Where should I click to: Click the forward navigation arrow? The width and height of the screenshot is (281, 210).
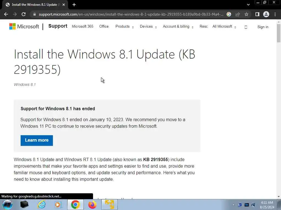point(15,14)
